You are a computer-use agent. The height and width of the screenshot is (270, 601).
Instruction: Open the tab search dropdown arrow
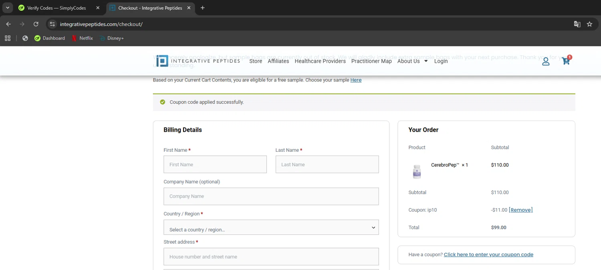pos(7,8)
